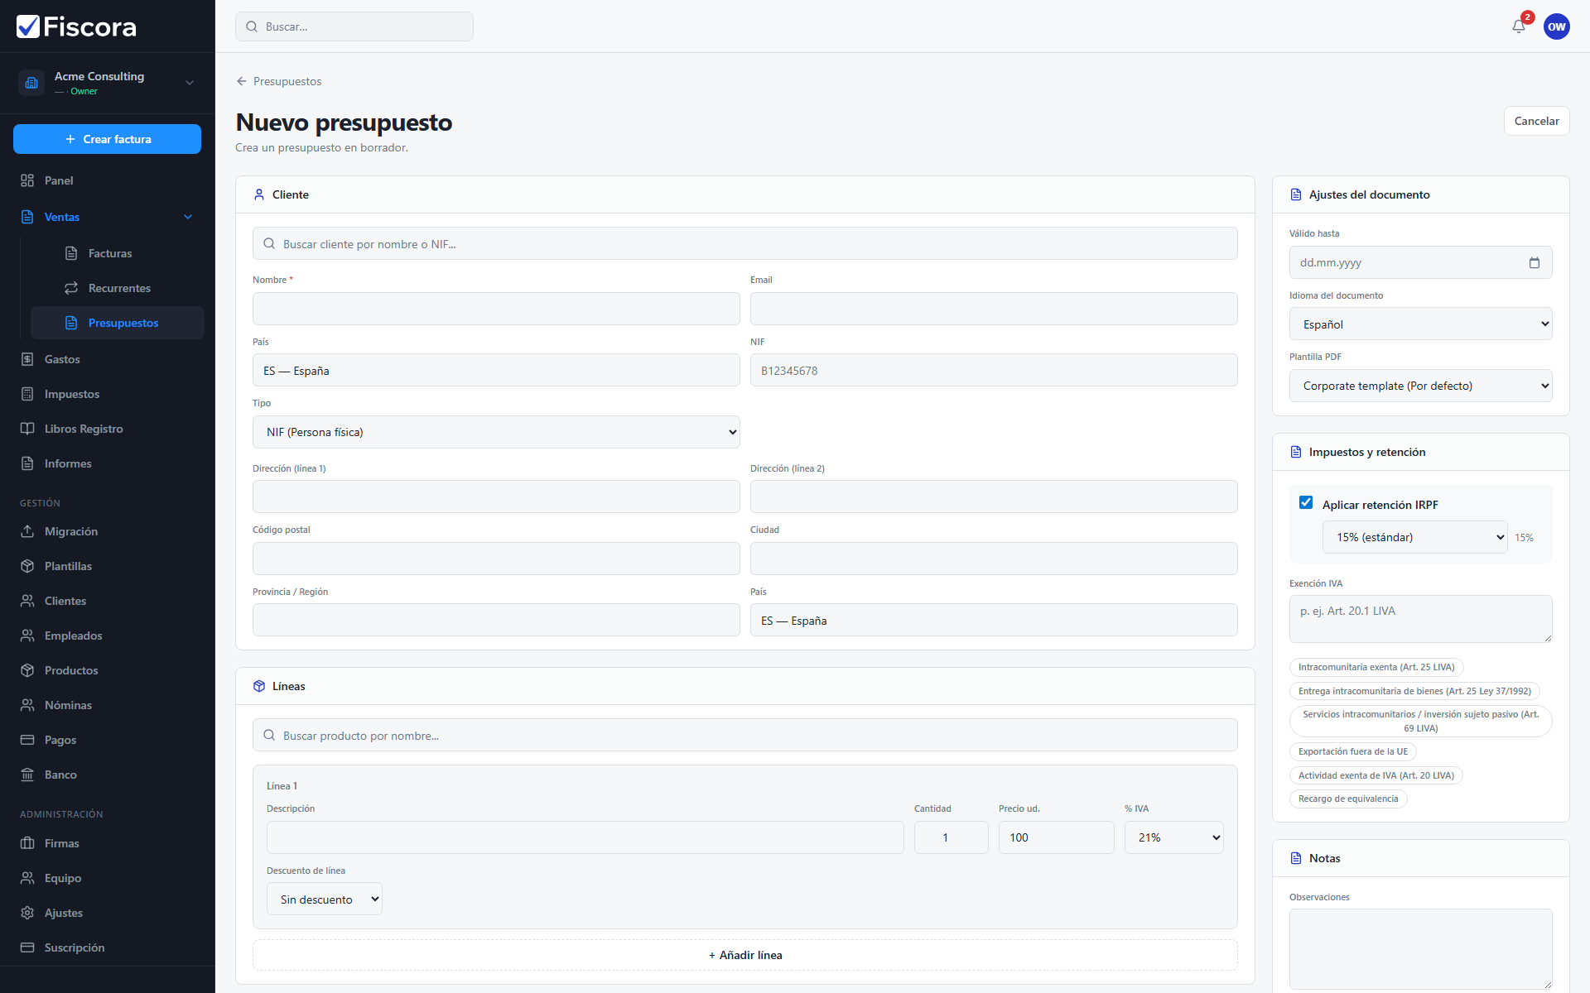Click the Facturas document icon

coord(71,253)
